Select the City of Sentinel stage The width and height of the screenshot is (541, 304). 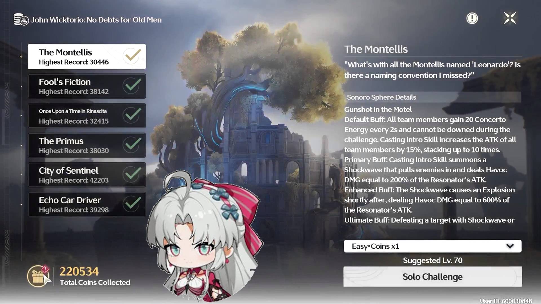87,175
